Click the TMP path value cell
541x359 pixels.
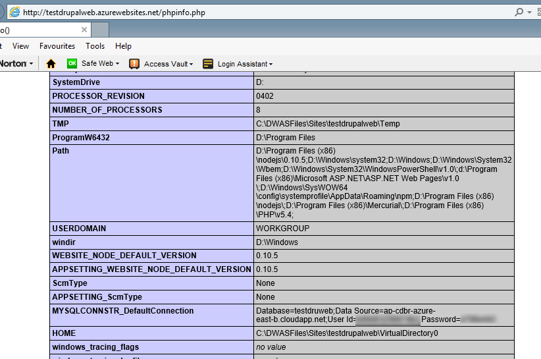pos(384,124)
